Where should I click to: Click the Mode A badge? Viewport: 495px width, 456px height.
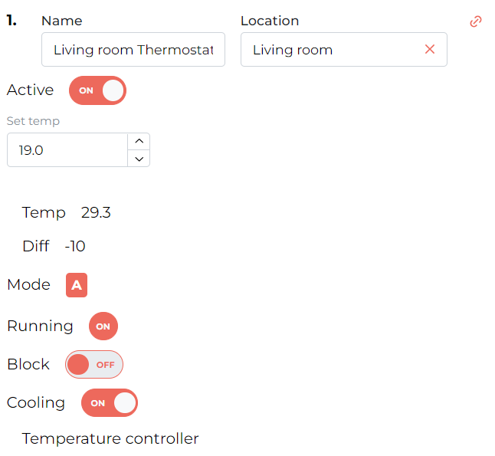pyautogui.click(x=77, y=285)
